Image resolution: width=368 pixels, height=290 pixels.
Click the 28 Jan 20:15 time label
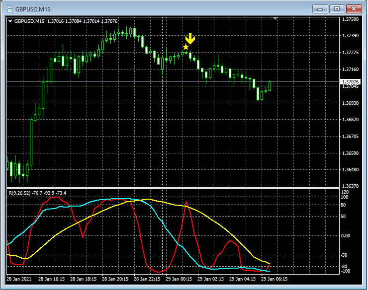pyautogui.click(x=115, y=279)
